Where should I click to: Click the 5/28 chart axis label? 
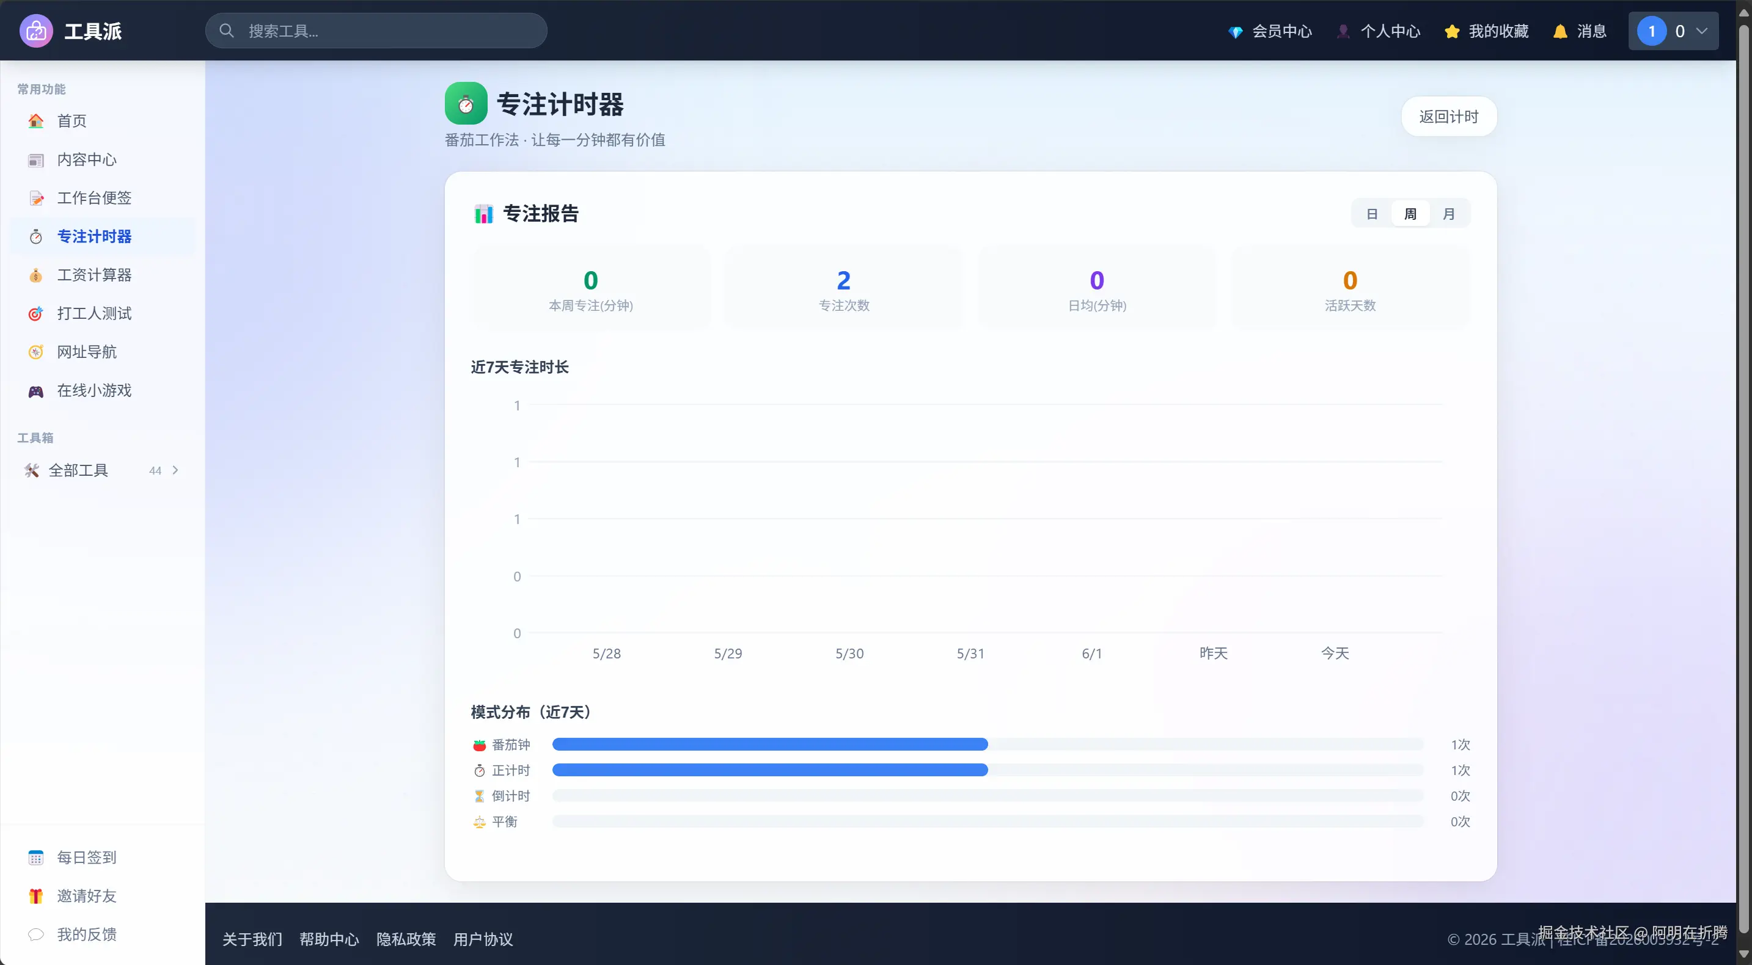pyautogui.click(x=607, y=654)
